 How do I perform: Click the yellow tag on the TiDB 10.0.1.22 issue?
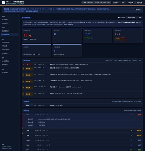pyautogui.click(x=29, y=94)
